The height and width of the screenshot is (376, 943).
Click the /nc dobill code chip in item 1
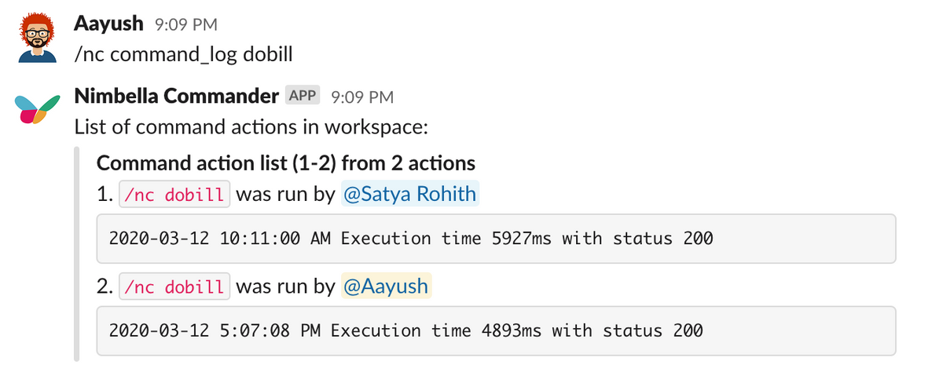pyautogui.click(x=174, y=195)
